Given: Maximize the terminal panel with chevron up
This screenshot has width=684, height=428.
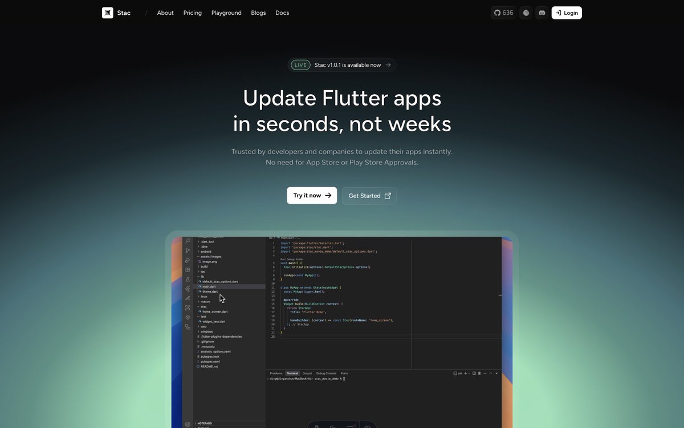Looking at the screenshot, I should click(491, 373).
